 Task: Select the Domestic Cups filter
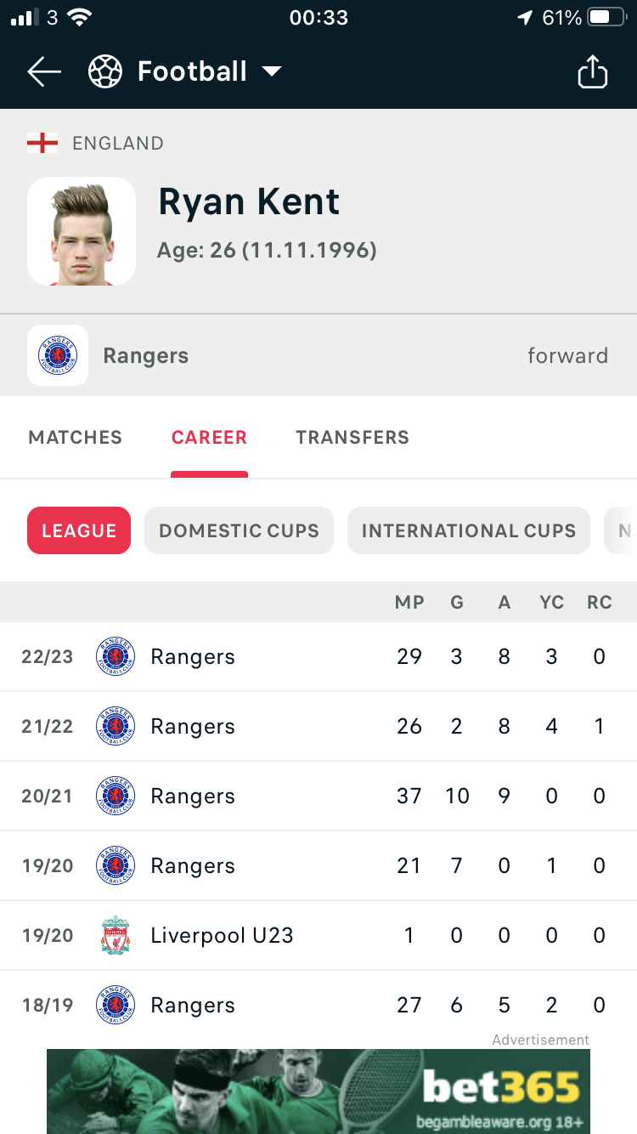(239, 530)
